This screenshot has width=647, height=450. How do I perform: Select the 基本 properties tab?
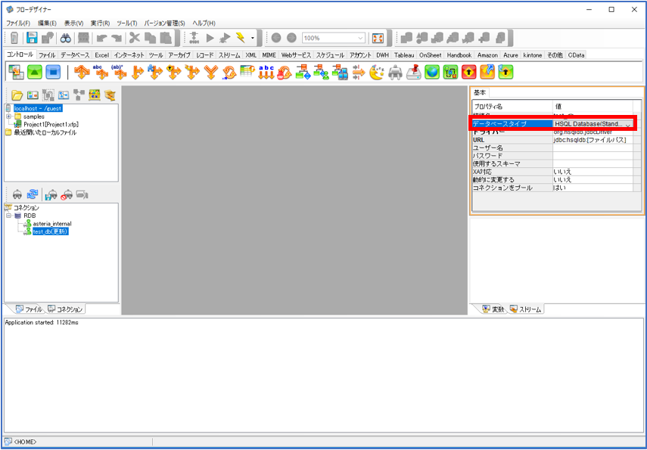[x=480, y=92]
